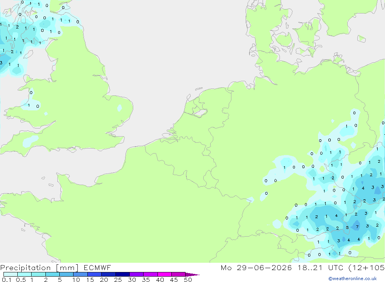Click the 0.5–1 mm legend color swatch
Viewport: 385px width, 282px height.
[24, 274]
